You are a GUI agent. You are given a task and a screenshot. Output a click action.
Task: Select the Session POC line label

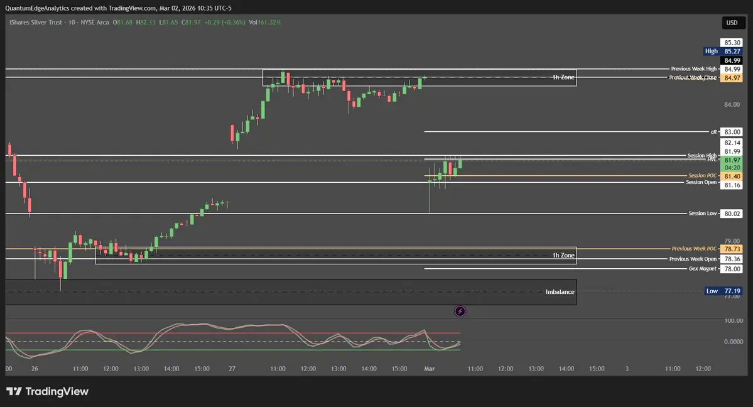(x=703, y=176)
